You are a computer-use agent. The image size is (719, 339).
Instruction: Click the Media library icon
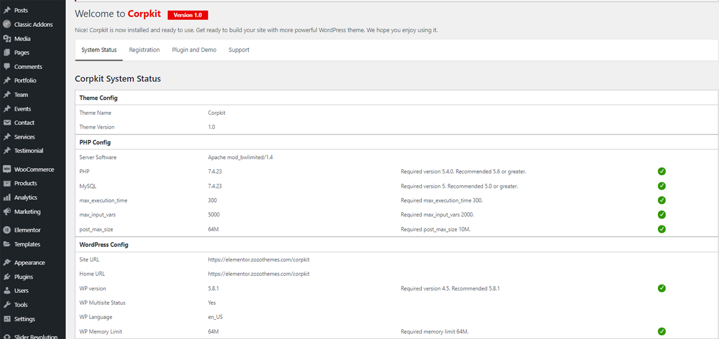click(7, 38)
